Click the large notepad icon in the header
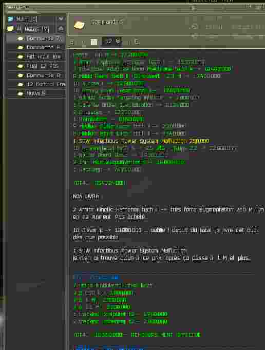The height and width of the screenshot is (350, 265). tap(79, 25)
